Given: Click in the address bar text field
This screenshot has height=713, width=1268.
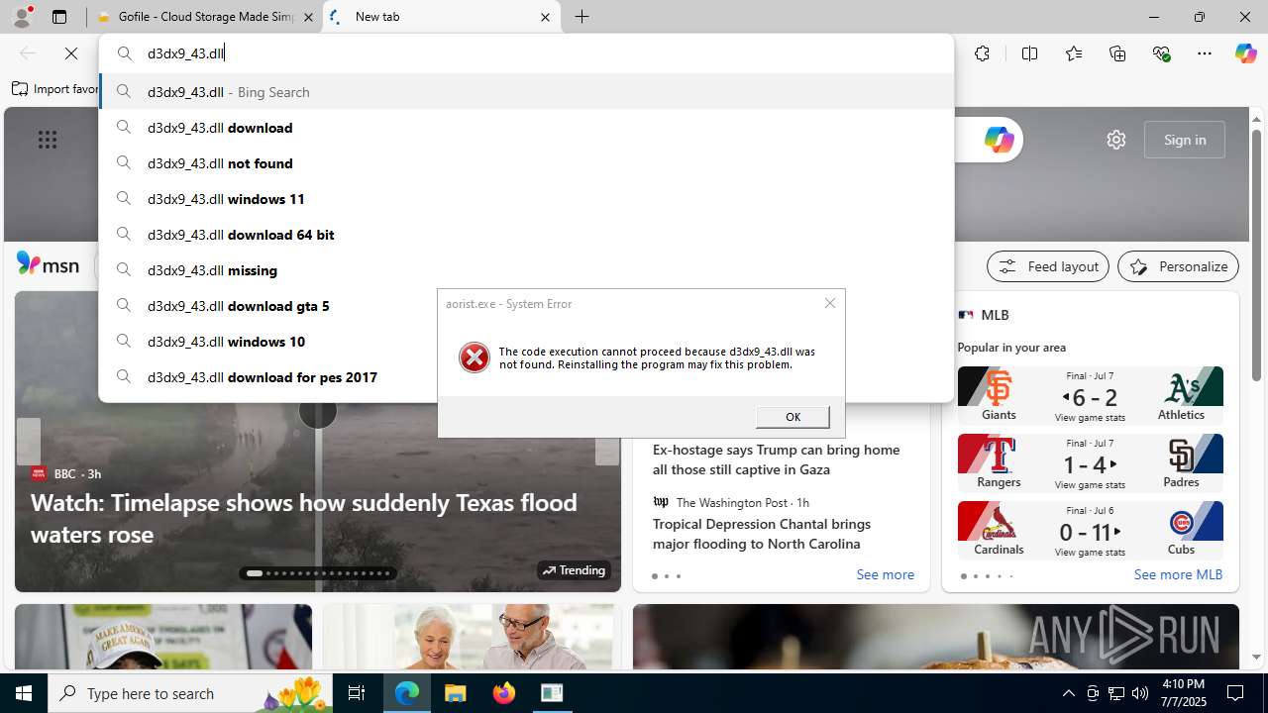Looking at the screenshot, I should tap(526, 53).
